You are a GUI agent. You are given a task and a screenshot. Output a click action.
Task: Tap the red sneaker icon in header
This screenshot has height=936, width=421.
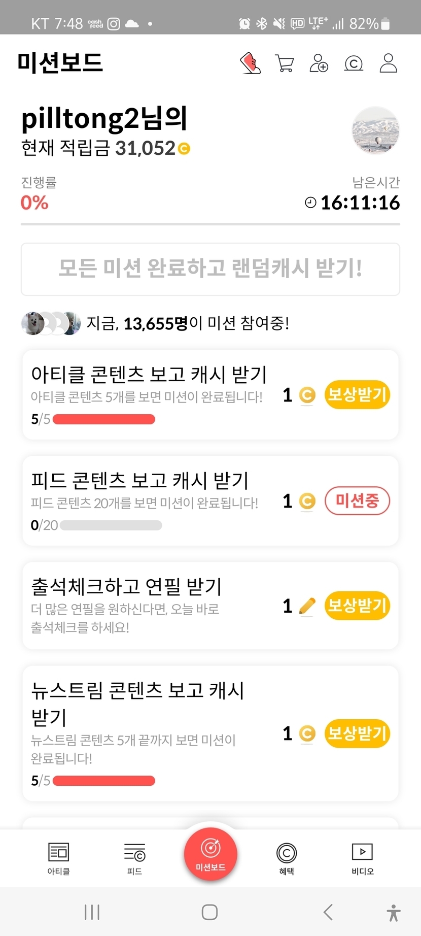[x=250, y=63]
